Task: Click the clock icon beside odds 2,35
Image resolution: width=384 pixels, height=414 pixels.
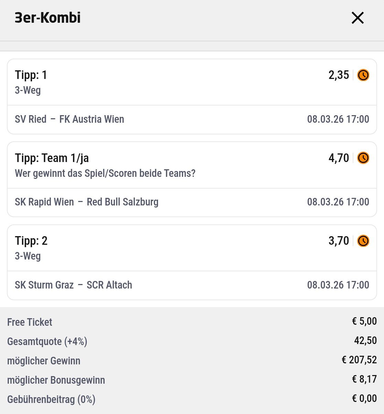Action: pyautogui.click(x=363, y=75)
